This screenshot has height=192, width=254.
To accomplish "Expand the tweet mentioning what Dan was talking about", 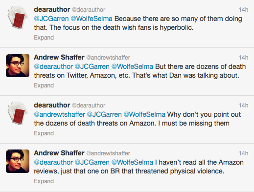I will (x=44, y=85).
